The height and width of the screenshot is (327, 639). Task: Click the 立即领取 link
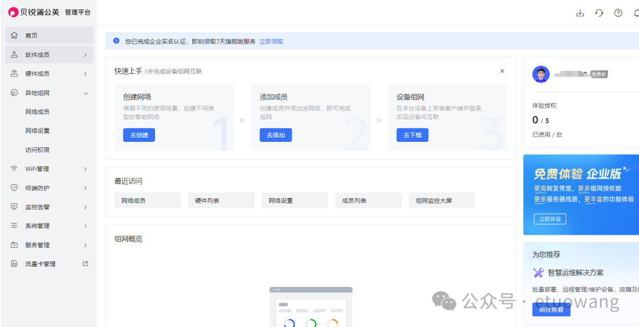pos(272,41)
